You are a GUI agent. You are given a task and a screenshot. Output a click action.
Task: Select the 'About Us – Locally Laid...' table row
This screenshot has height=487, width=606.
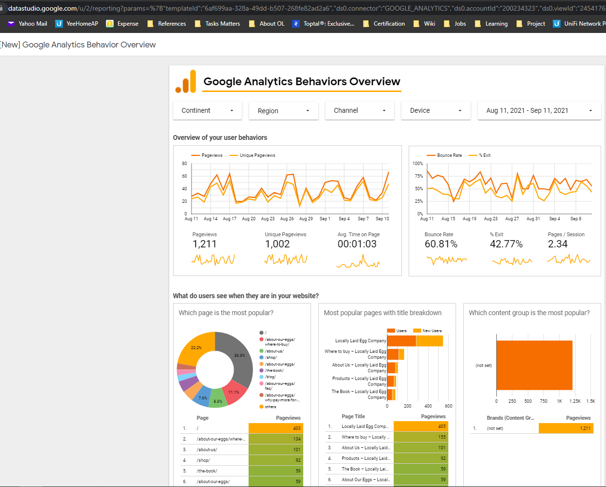point(387,448)
